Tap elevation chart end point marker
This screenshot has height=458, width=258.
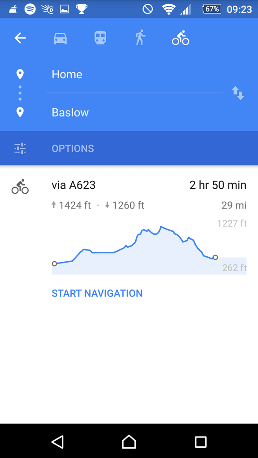215,257
